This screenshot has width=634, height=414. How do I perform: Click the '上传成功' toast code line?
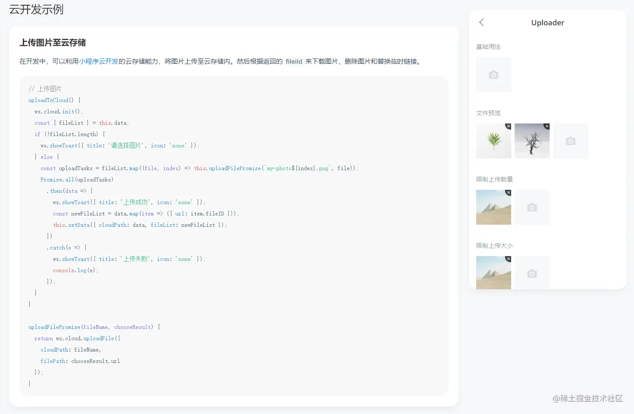(129, 202)
